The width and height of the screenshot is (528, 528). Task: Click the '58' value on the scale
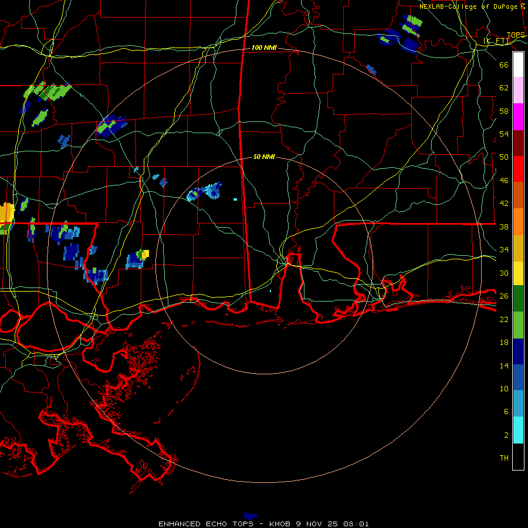click(x=504, y=111)
